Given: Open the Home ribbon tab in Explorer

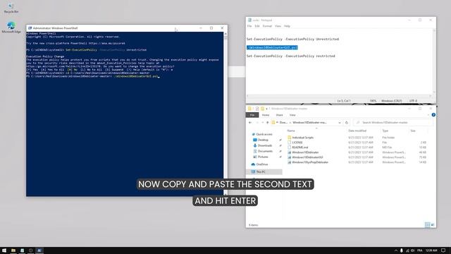Looking at the screenshot, I should (266, 115).
